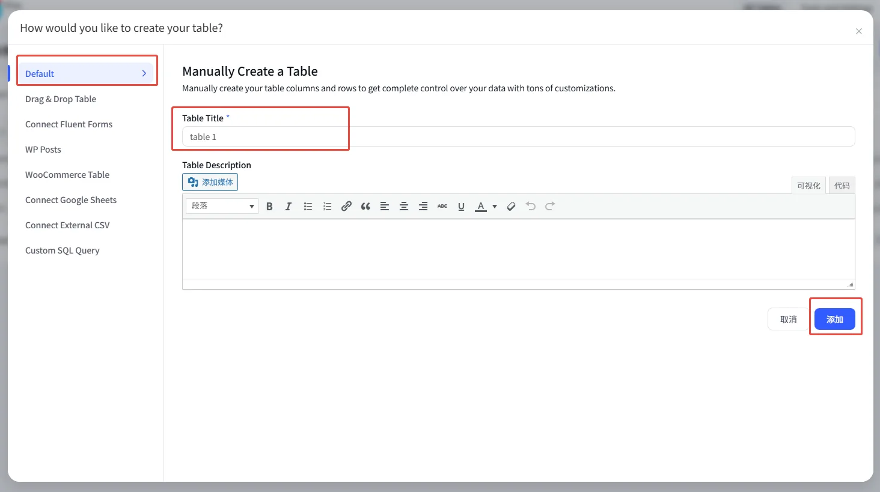Switch to the 代码 editor tab
The height and width of the screenshot is (492, 880).
tap(842, 186)
